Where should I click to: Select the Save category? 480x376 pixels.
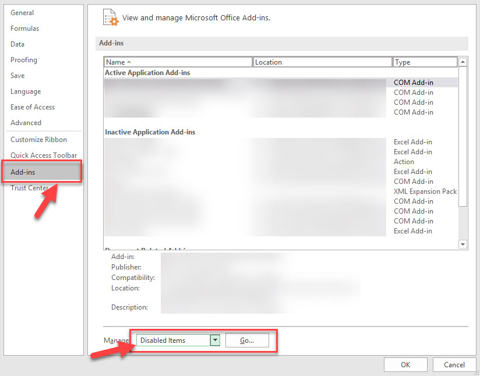pyautogui.click(x=17, y=76)
